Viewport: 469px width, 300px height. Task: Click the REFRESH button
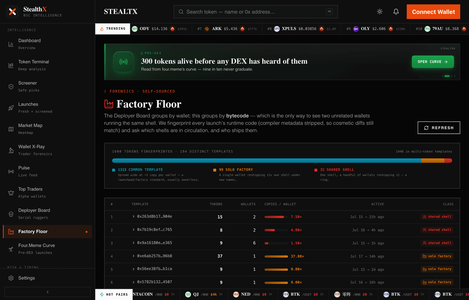(x=439, y=128)
